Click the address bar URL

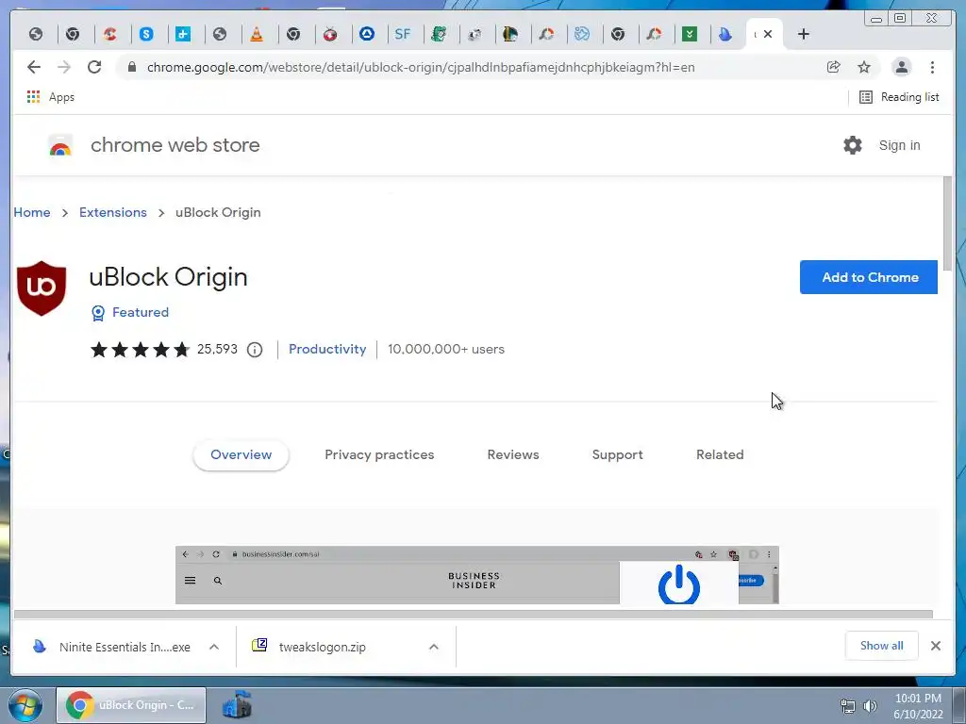(421, 67)
